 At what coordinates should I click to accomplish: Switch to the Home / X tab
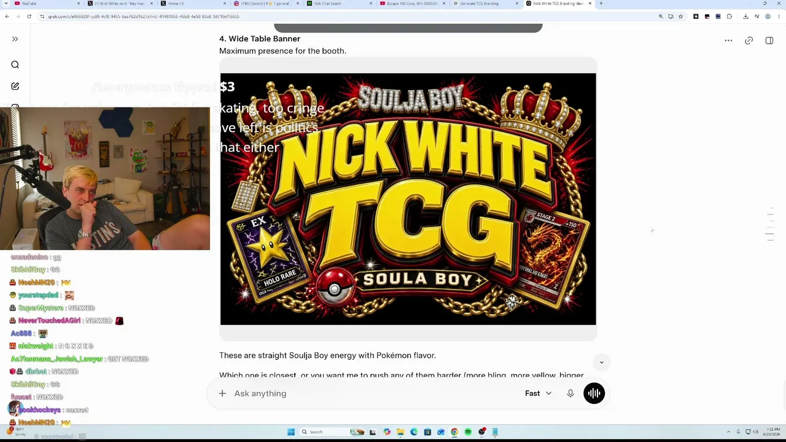(x=192, y=4)
